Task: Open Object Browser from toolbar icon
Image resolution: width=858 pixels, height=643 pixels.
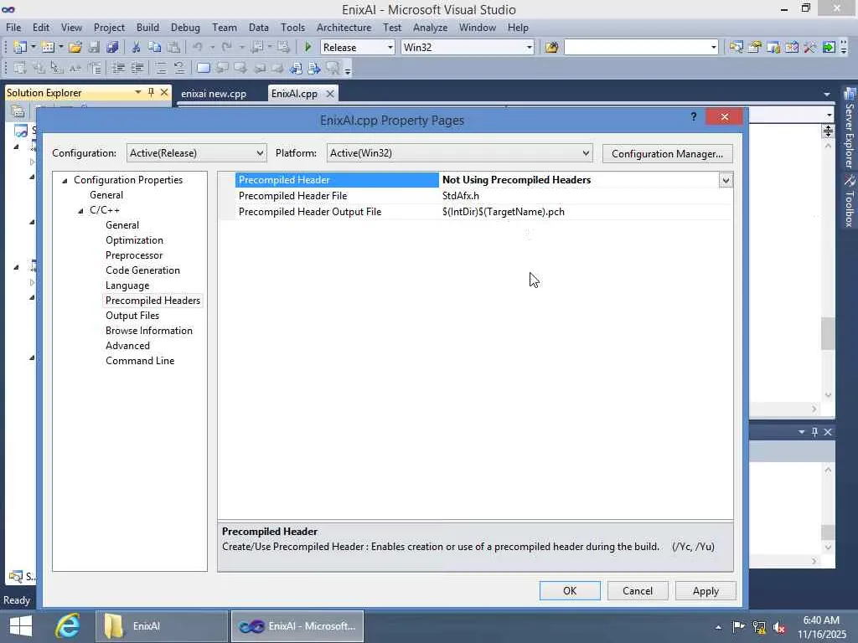Action: pyautogui.click(x=773, y=48)
